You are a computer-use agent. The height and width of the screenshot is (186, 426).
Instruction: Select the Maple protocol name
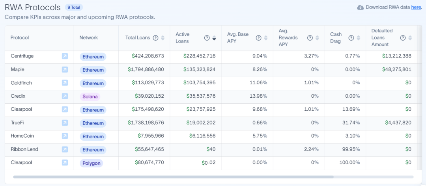pos(17,69)
